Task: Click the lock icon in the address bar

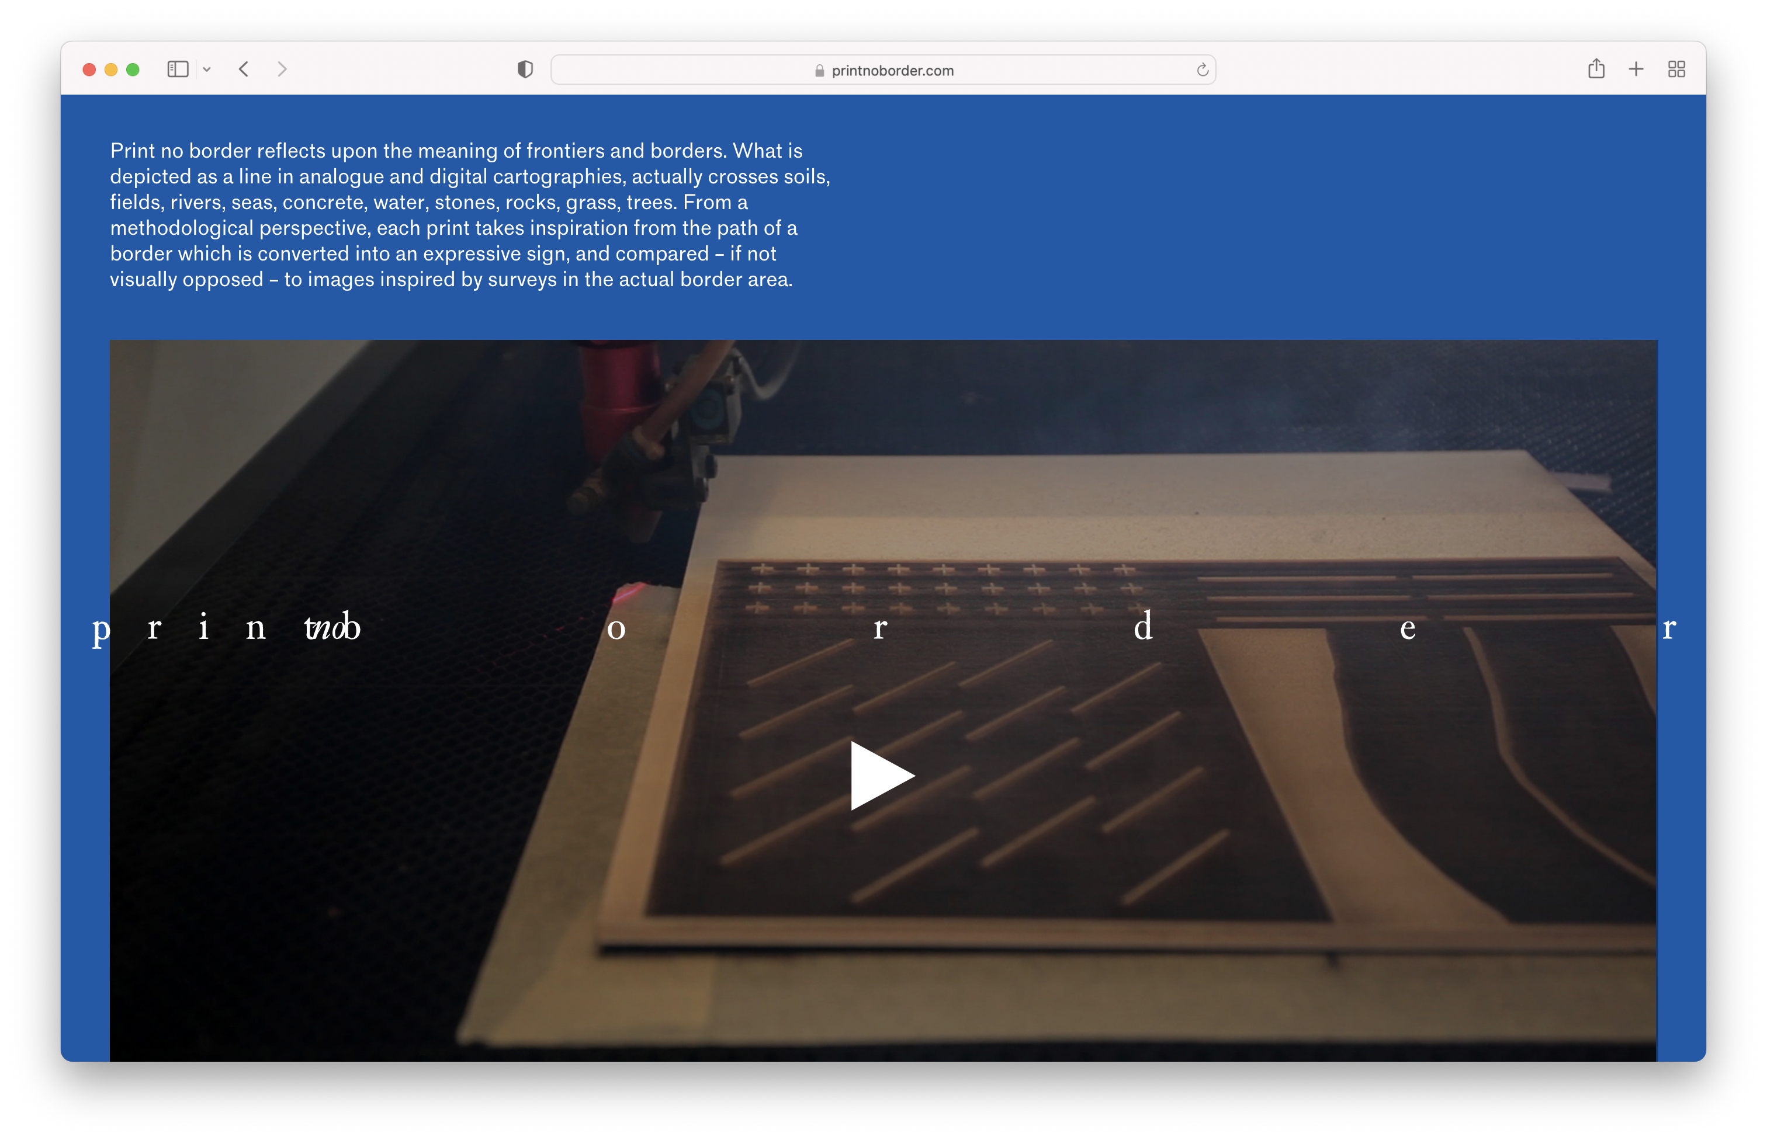Action: 820,71
